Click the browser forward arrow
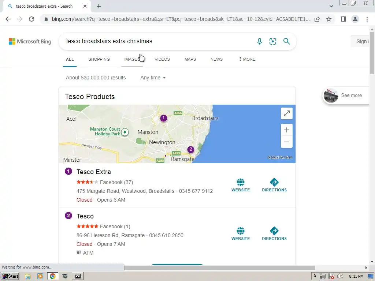This screenshot has height=281, width=375. (x=20, y=19)
